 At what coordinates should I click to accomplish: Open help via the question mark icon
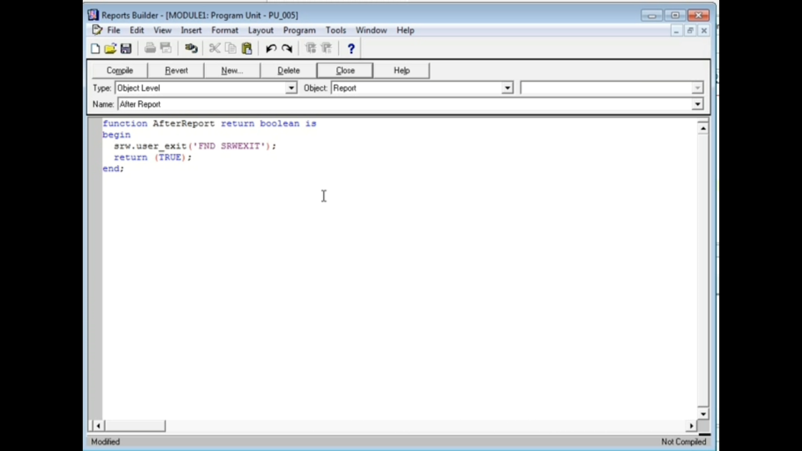[351, 48]
